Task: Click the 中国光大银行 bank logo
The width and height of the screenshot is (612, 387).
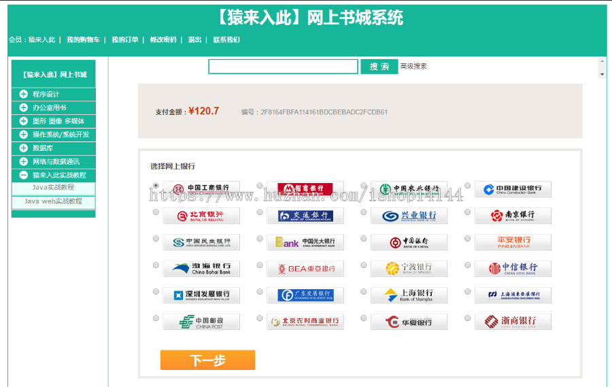Action: [305, 242]
